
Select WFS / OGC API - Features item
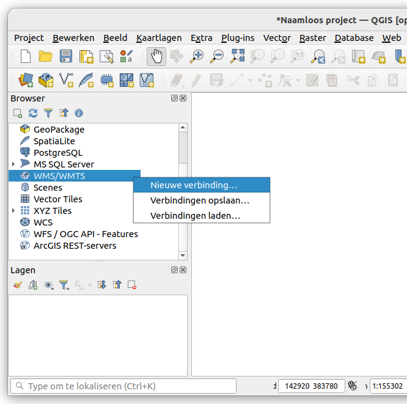coord(86,234)
